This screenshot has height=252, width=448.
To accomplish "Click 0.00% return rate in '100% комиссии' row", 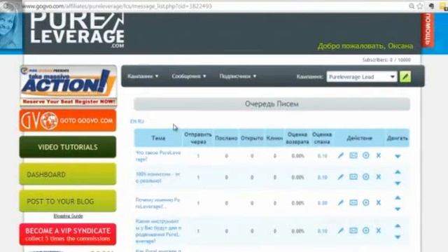I will (297, 177).
